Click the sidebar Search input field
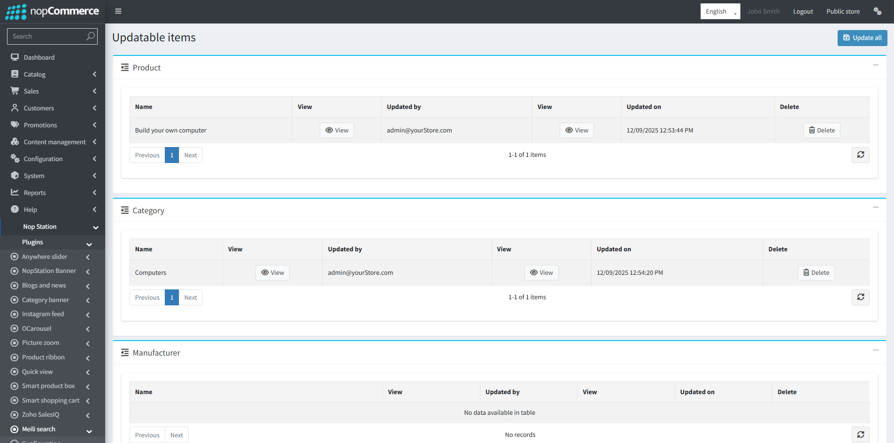The height and width of the screenshot is (443, 894). coord(47,36)
